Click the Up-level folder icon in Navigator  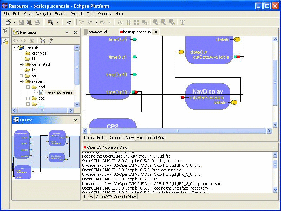[32, 40]
